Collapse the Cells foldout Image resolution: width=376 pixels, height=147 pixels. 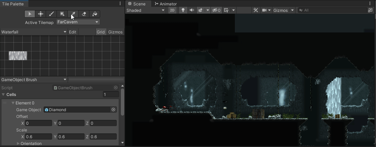tap(3, 95)
